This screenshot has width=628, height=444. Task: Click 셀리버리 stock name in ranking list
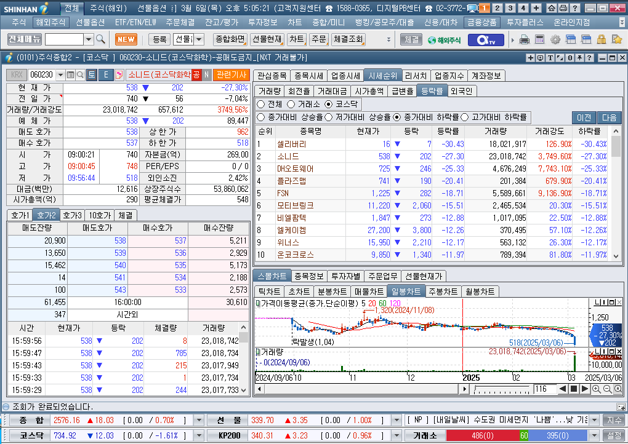(292, 144)
